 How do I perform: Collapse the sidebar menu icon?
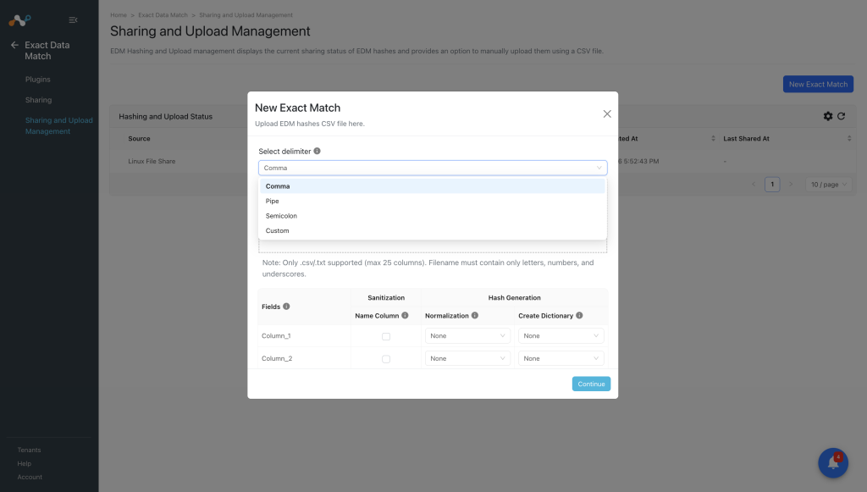click(x=73, y=20)
